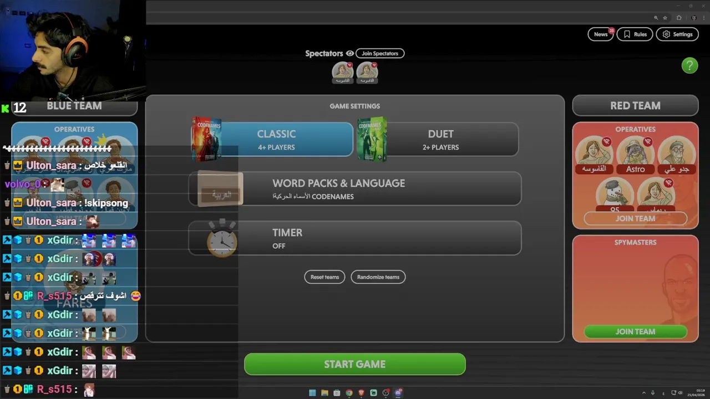The image size is (710, 399).
Task: Click the Codenames Duet box art
Action: [x=372, y=139]
